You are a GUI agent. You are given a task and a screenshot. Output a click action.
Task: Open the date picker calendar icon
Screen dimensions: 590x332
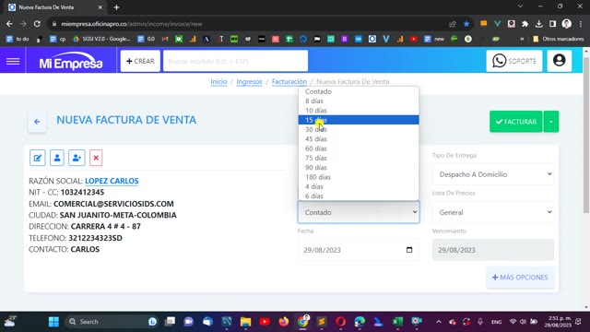pos(409,250)
